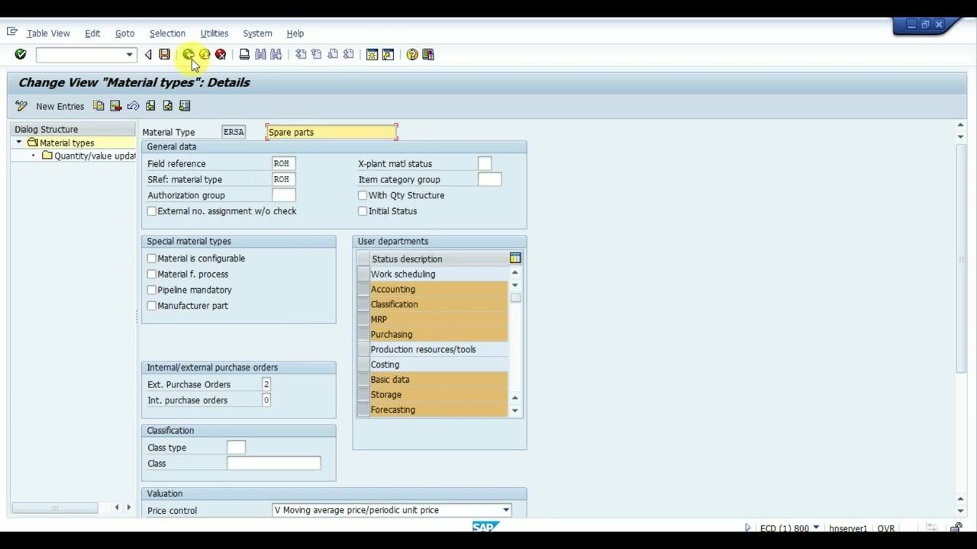
Task: Click the green Back arrow icon
Action: click(x=188, y=54)
